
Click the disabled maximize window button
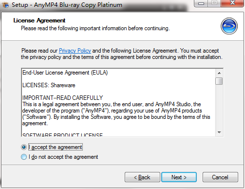[x=214, y=3]
